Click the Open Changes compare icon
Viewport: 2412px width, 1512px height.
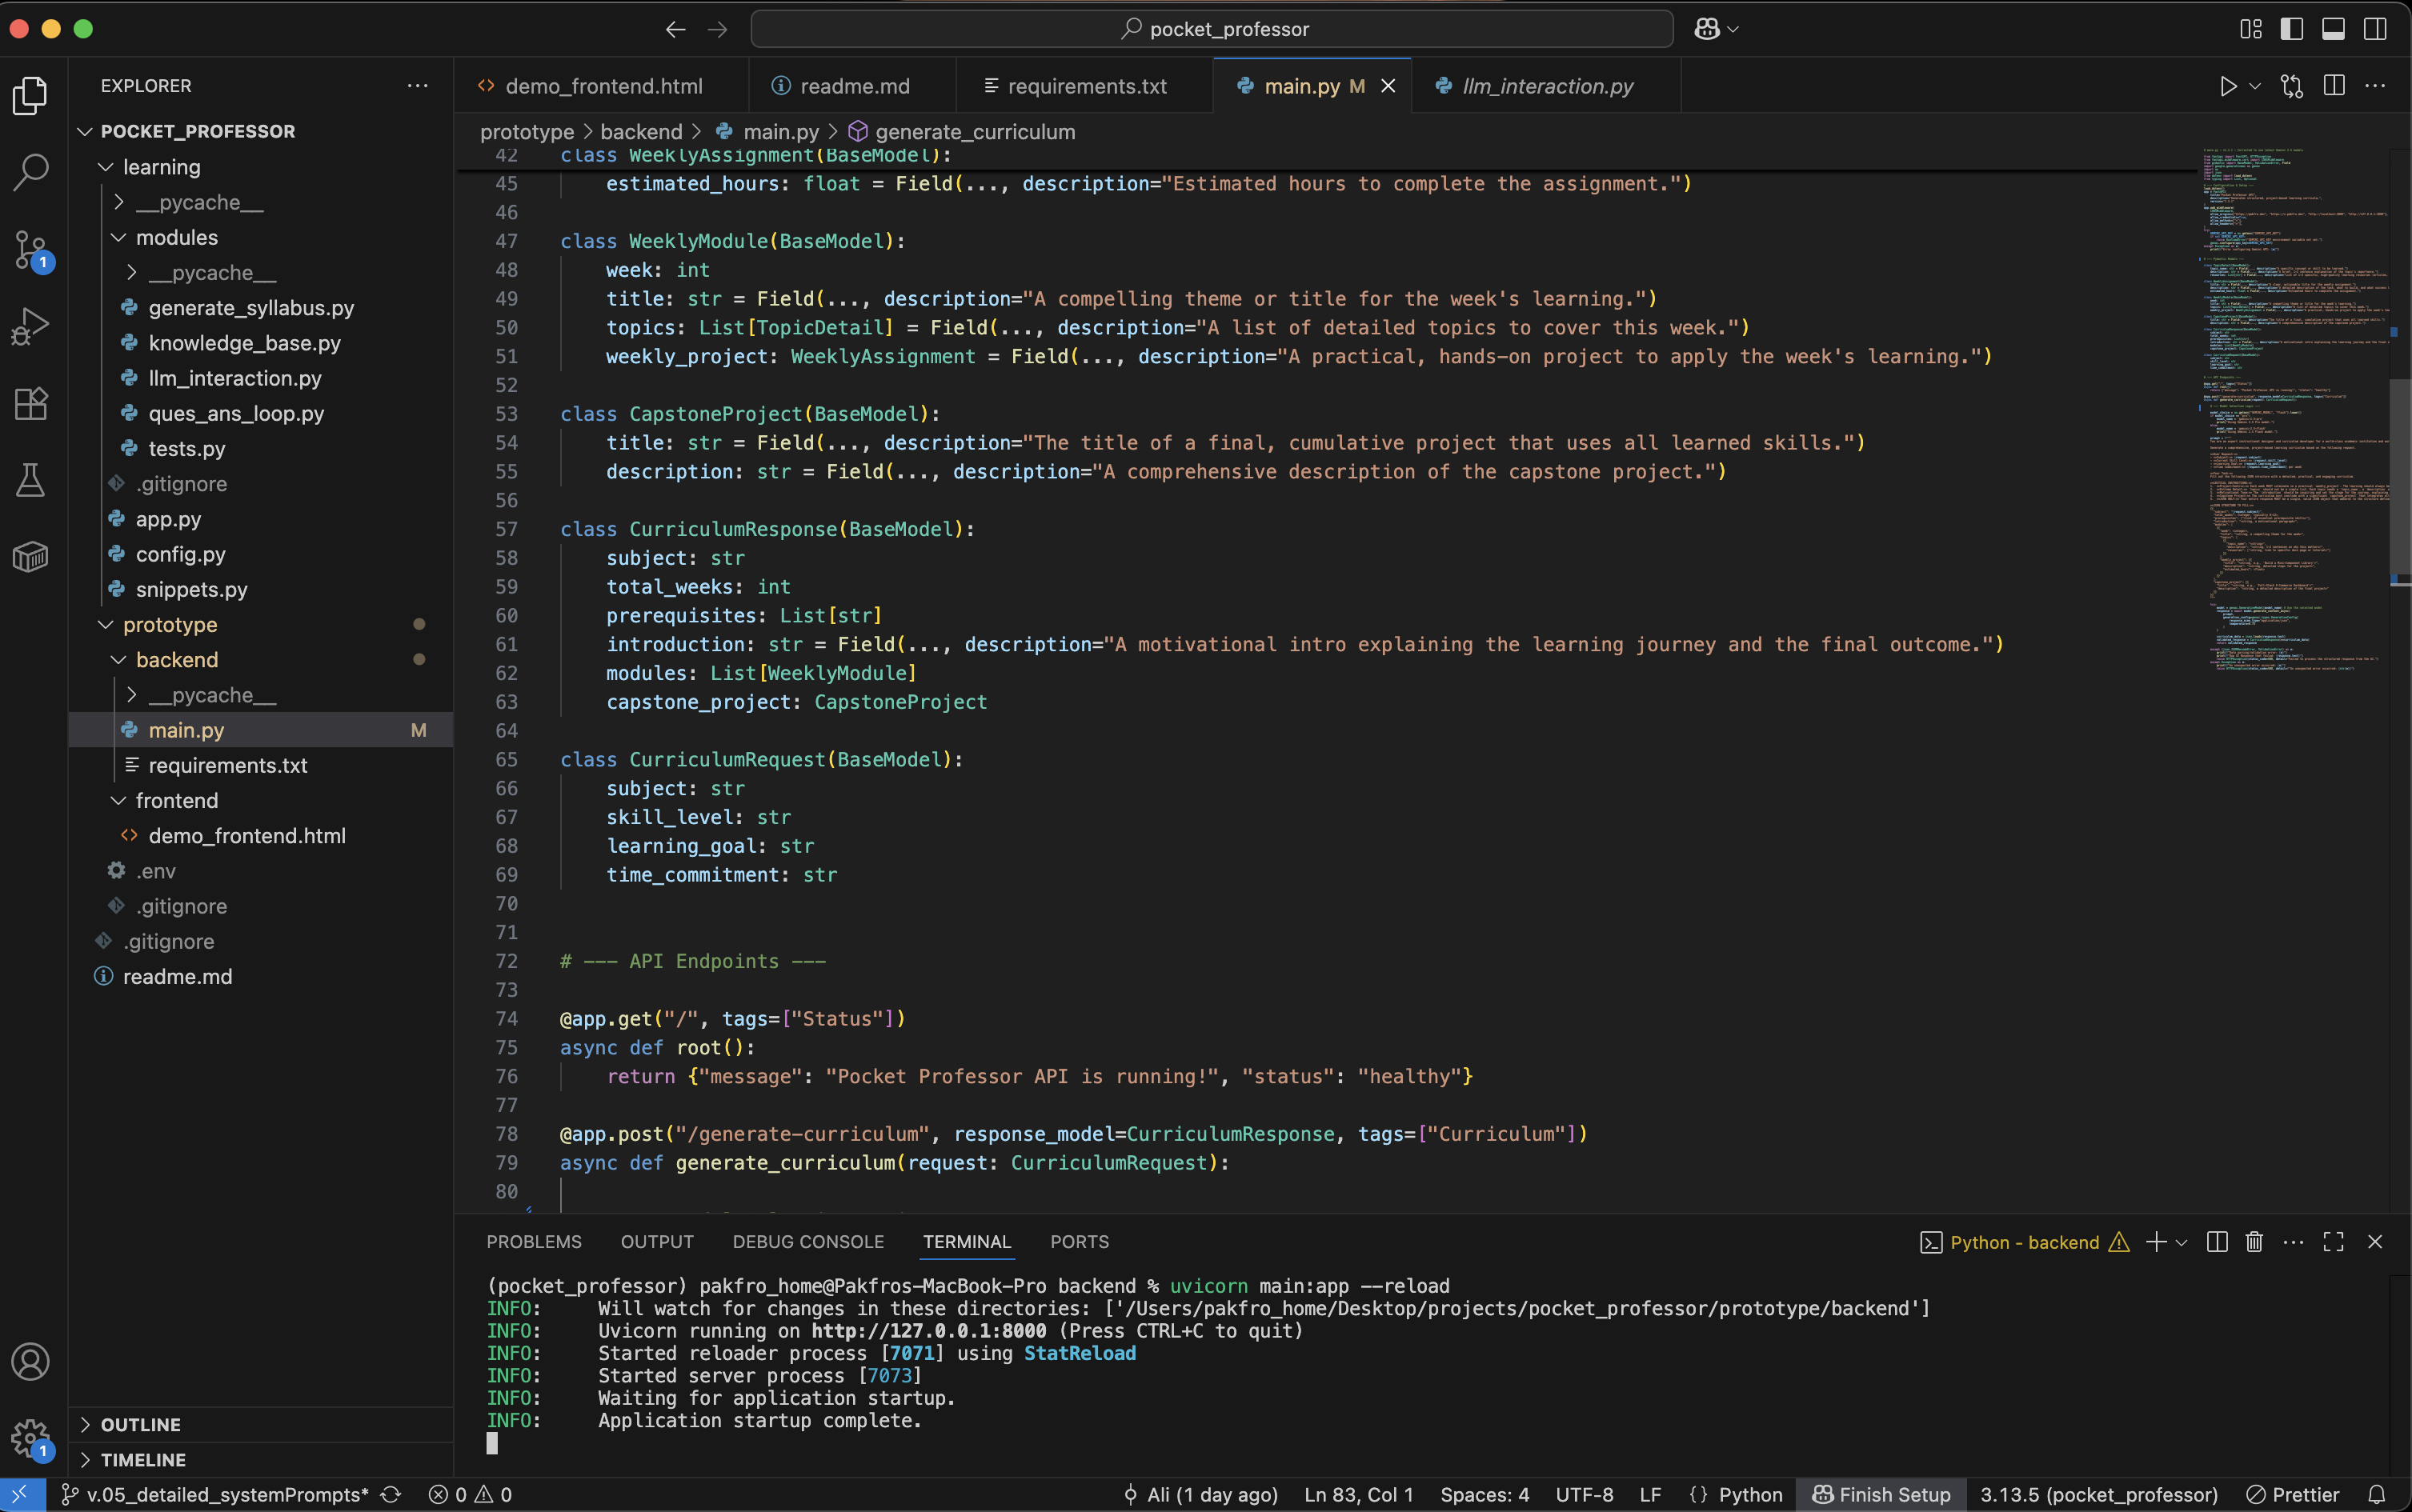coord(2292,86)
